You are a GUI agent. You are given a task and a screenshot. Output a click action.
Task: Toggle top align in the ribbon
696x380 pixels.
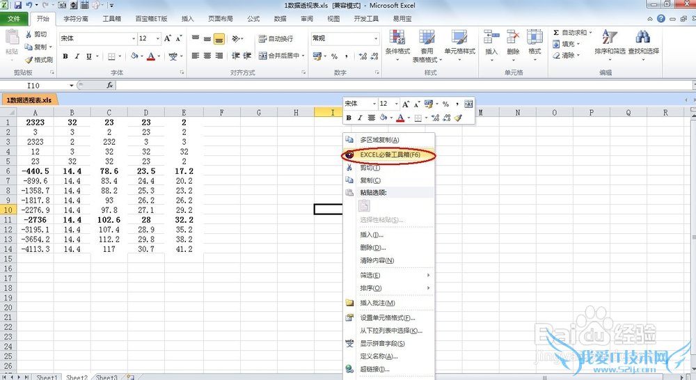pos(196,38)
